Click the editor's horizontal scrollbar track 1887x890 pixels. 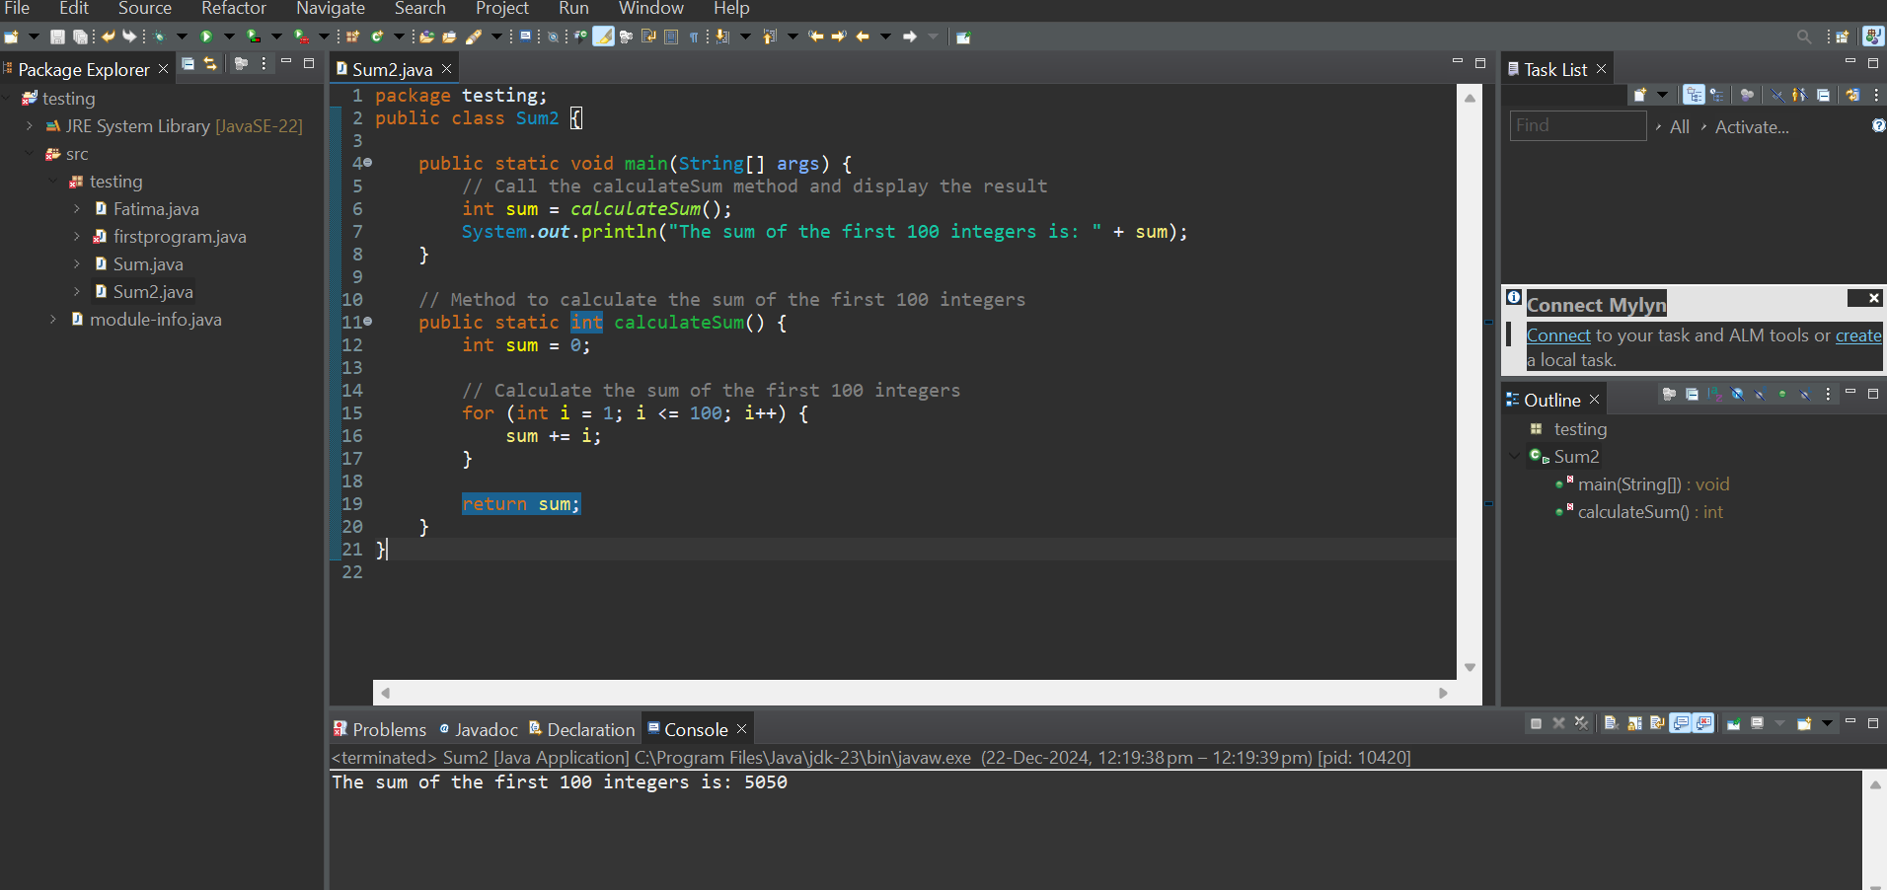tap(913, 693)
